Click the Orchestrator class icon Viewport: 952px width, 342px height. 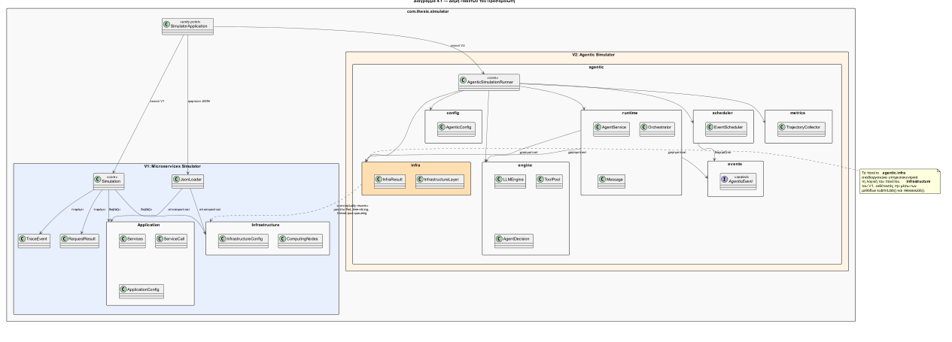tap(643, 127)
